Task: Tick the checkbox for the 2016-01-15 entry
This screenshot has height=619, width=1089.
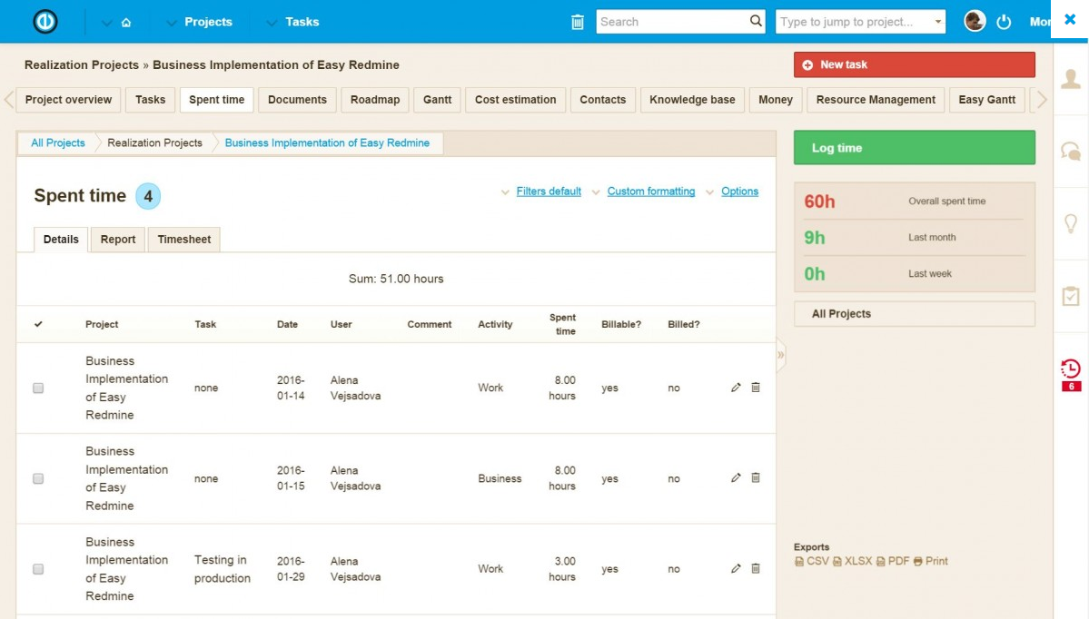Action: tap(38, 479)
